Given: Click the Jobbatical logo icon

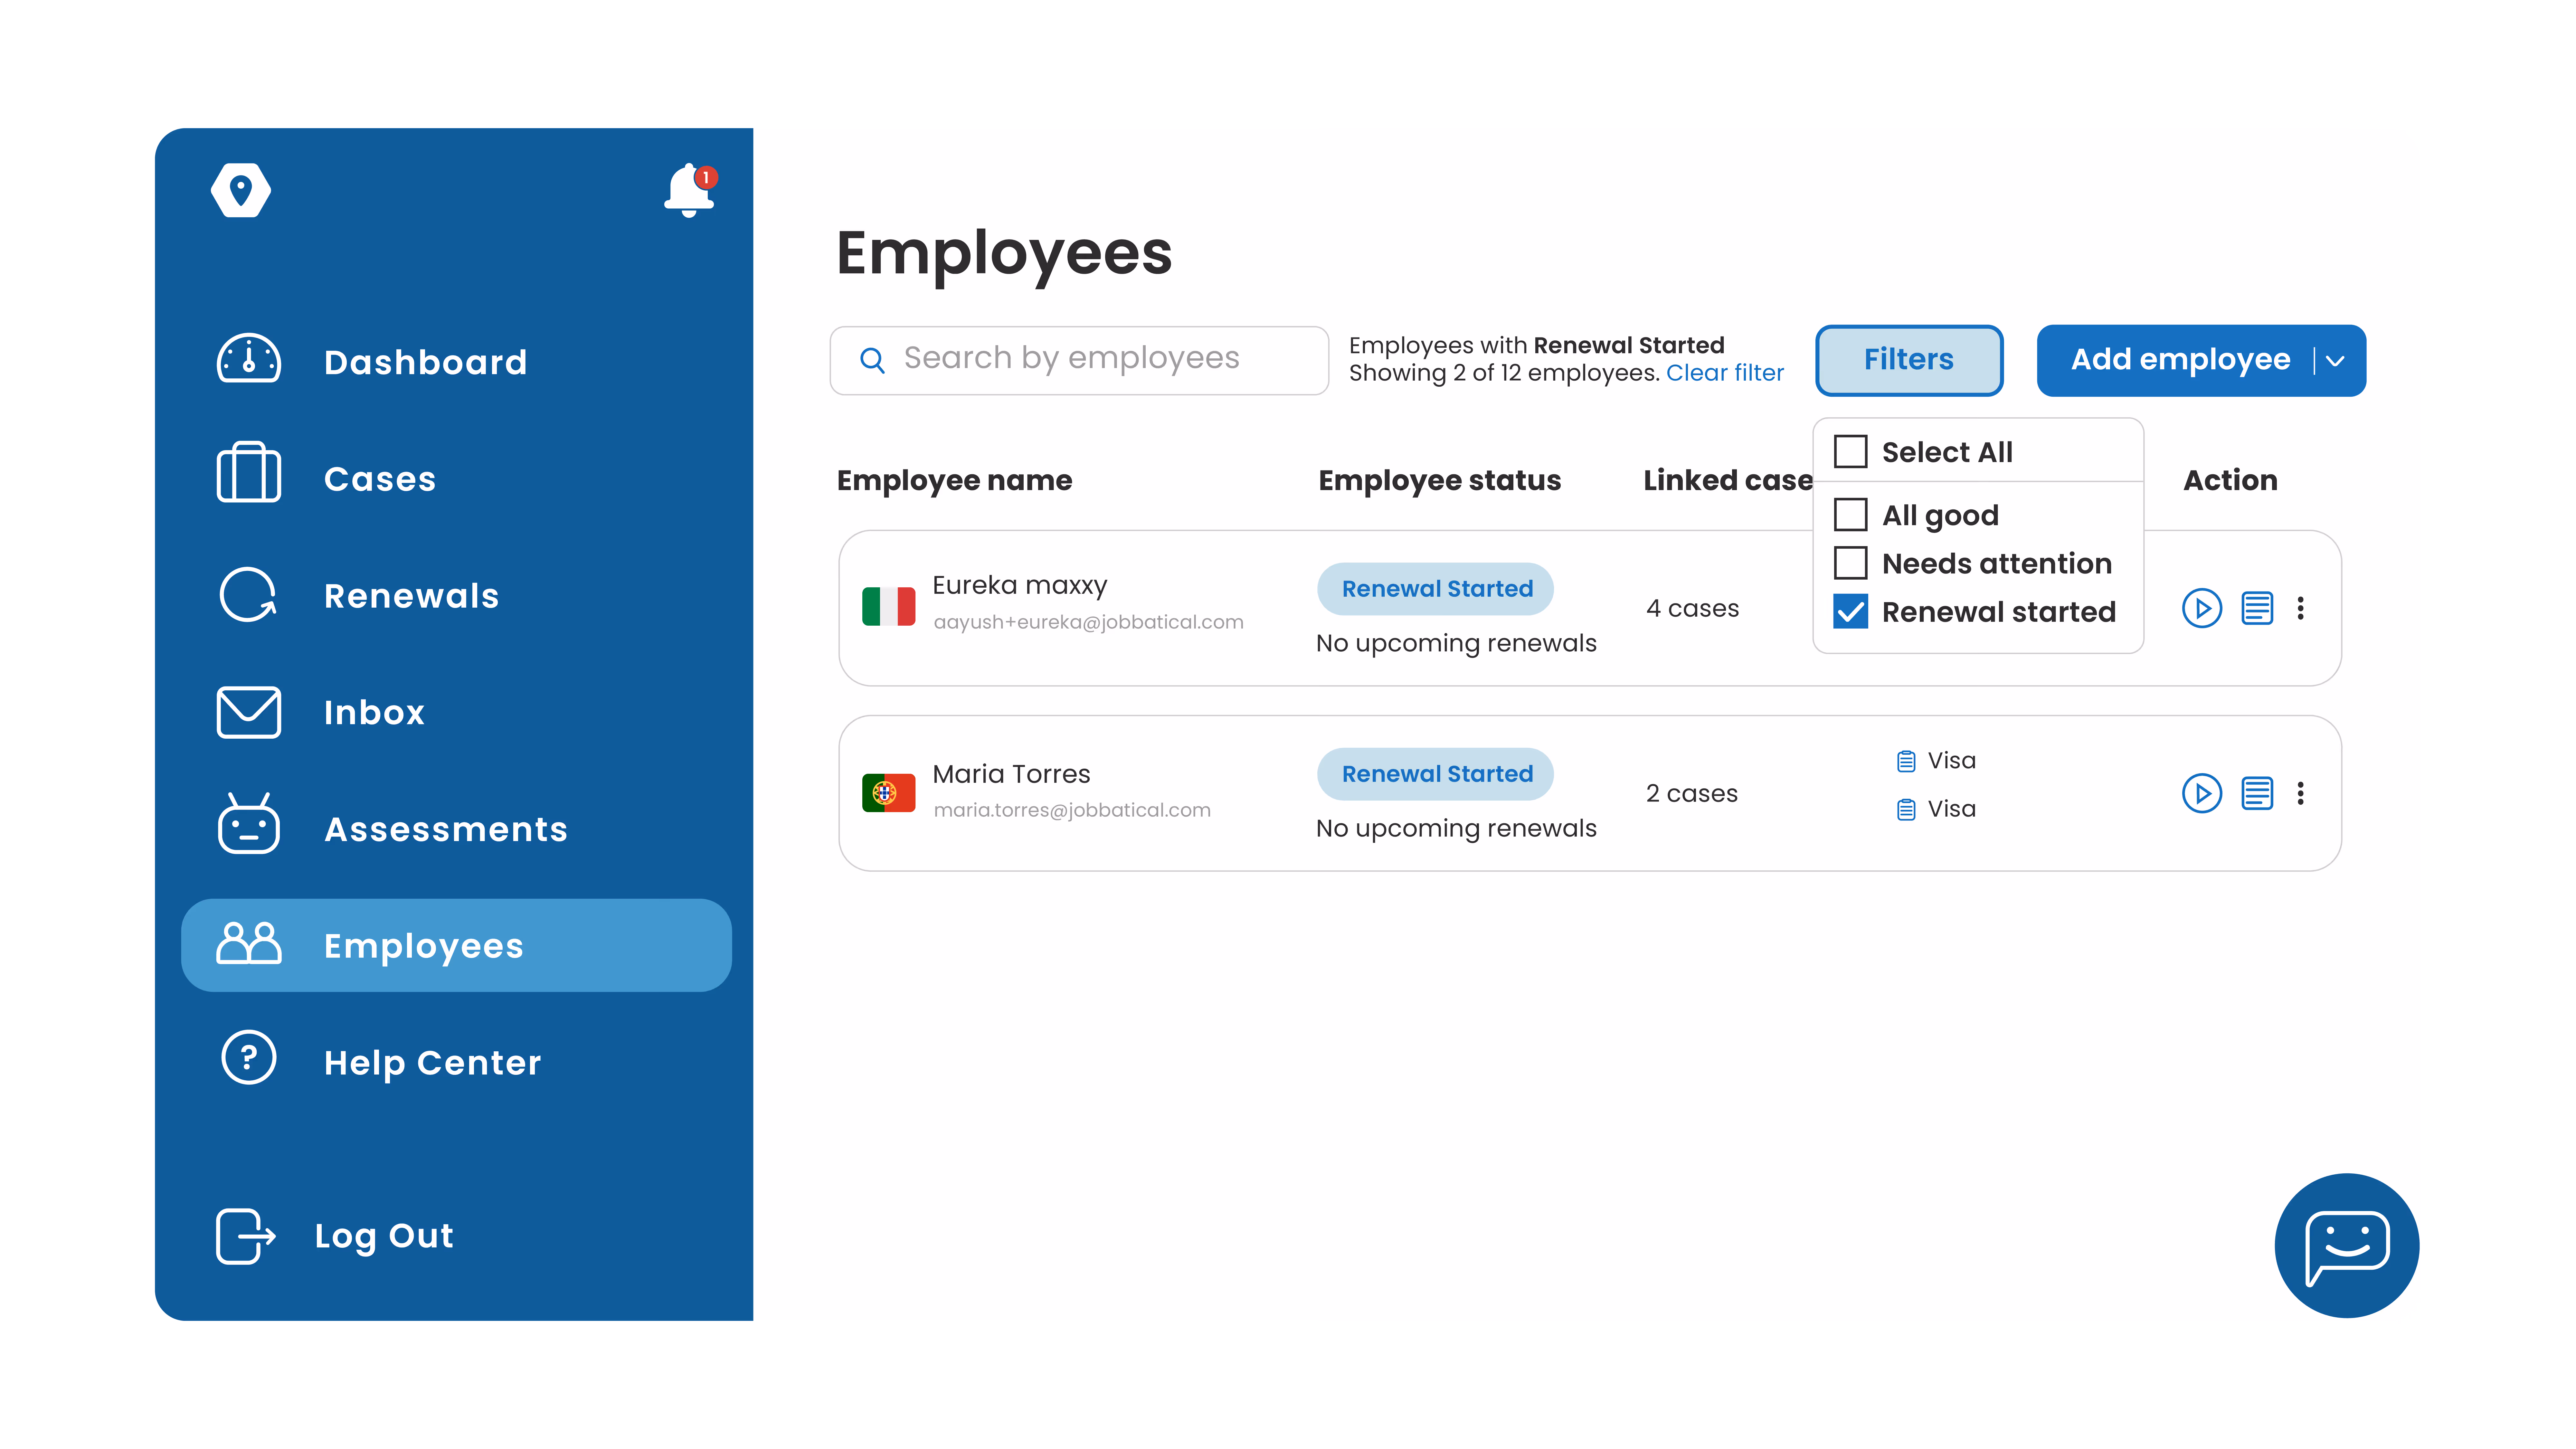Looking at the screenshot, I should tap(241, 190).
